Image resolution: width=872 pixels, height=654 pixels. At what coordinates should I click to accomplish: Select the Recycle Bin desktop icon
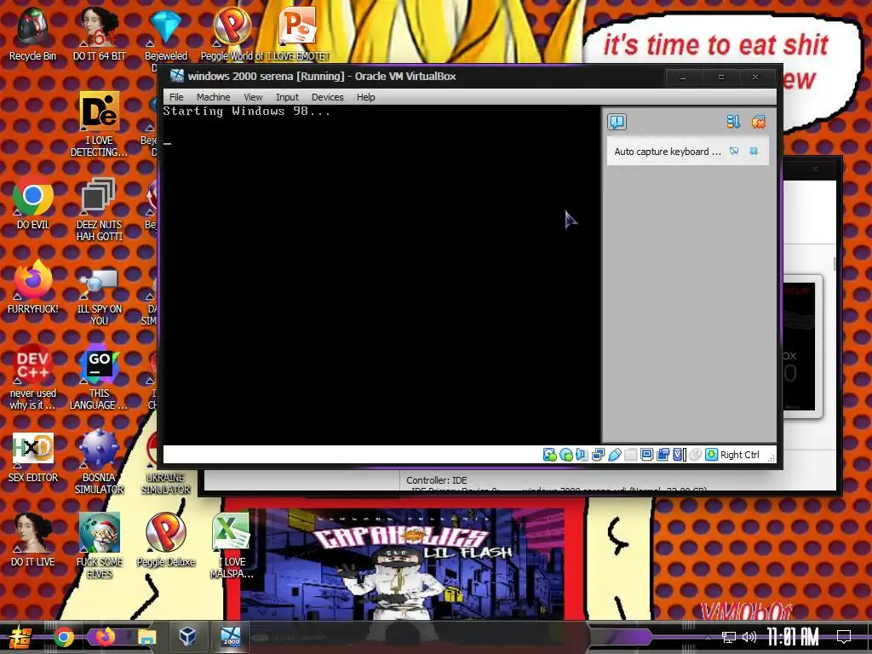[33, 34]
